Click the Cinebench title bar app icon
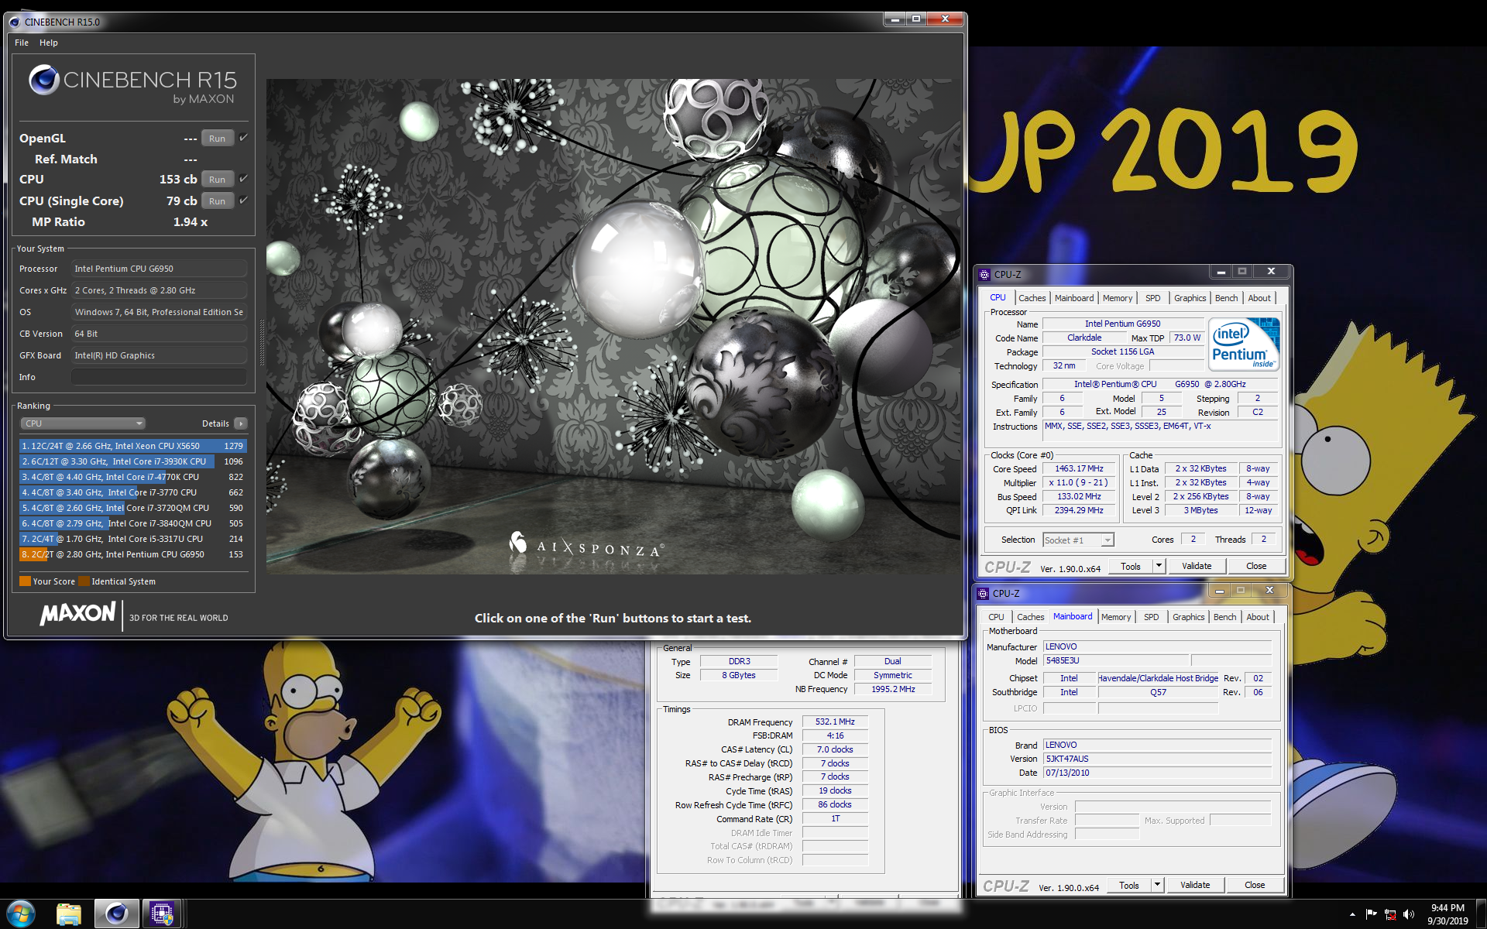Viewport: 1487px width, 929px height. (x=15, y=22)
